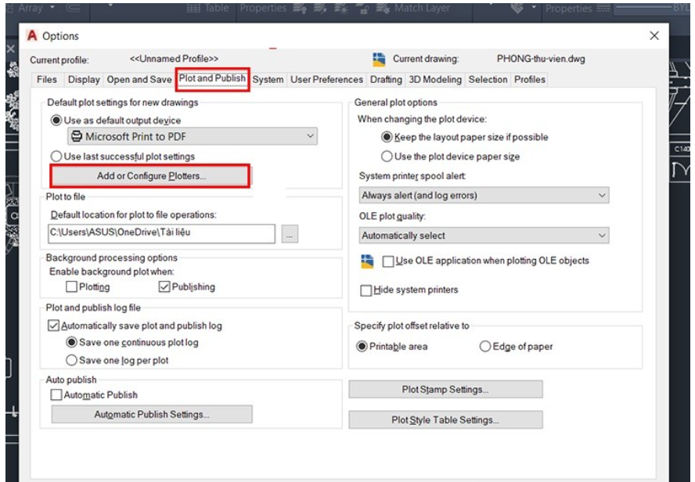The height and width of the screenshot is (482, 695).
Task: Click the default plot to file location field
Action: (161, 233)
